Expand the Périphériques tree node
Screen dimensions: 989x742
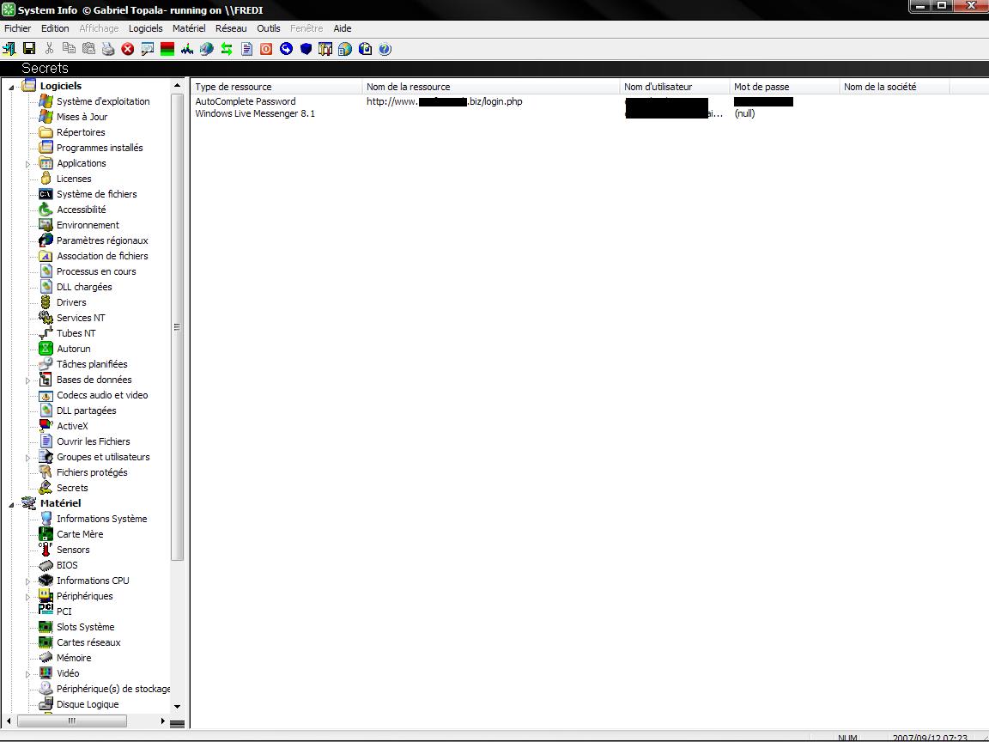point(27,597)
